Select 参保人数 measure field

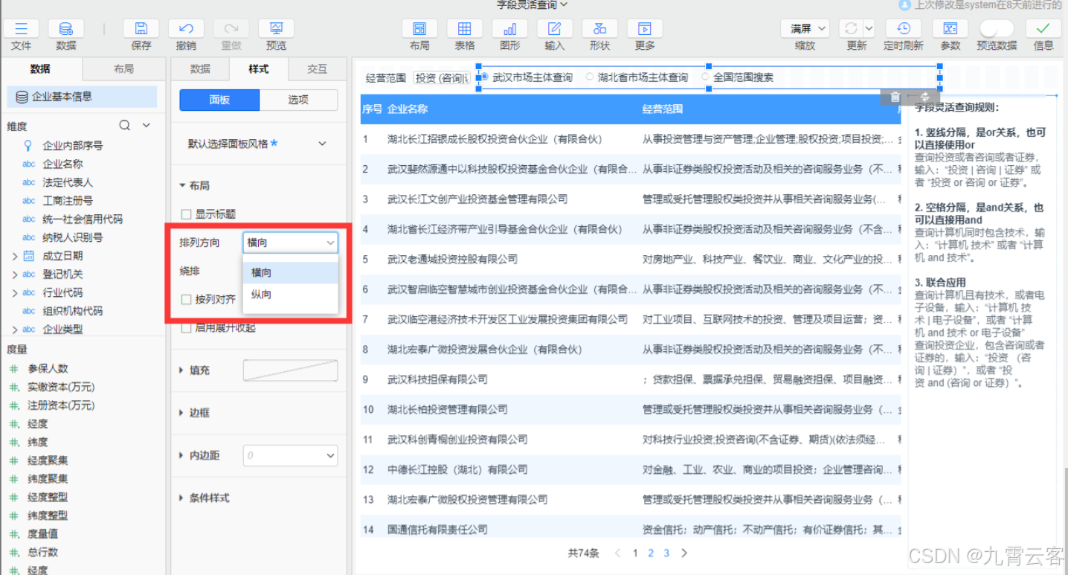click(48, 369)
